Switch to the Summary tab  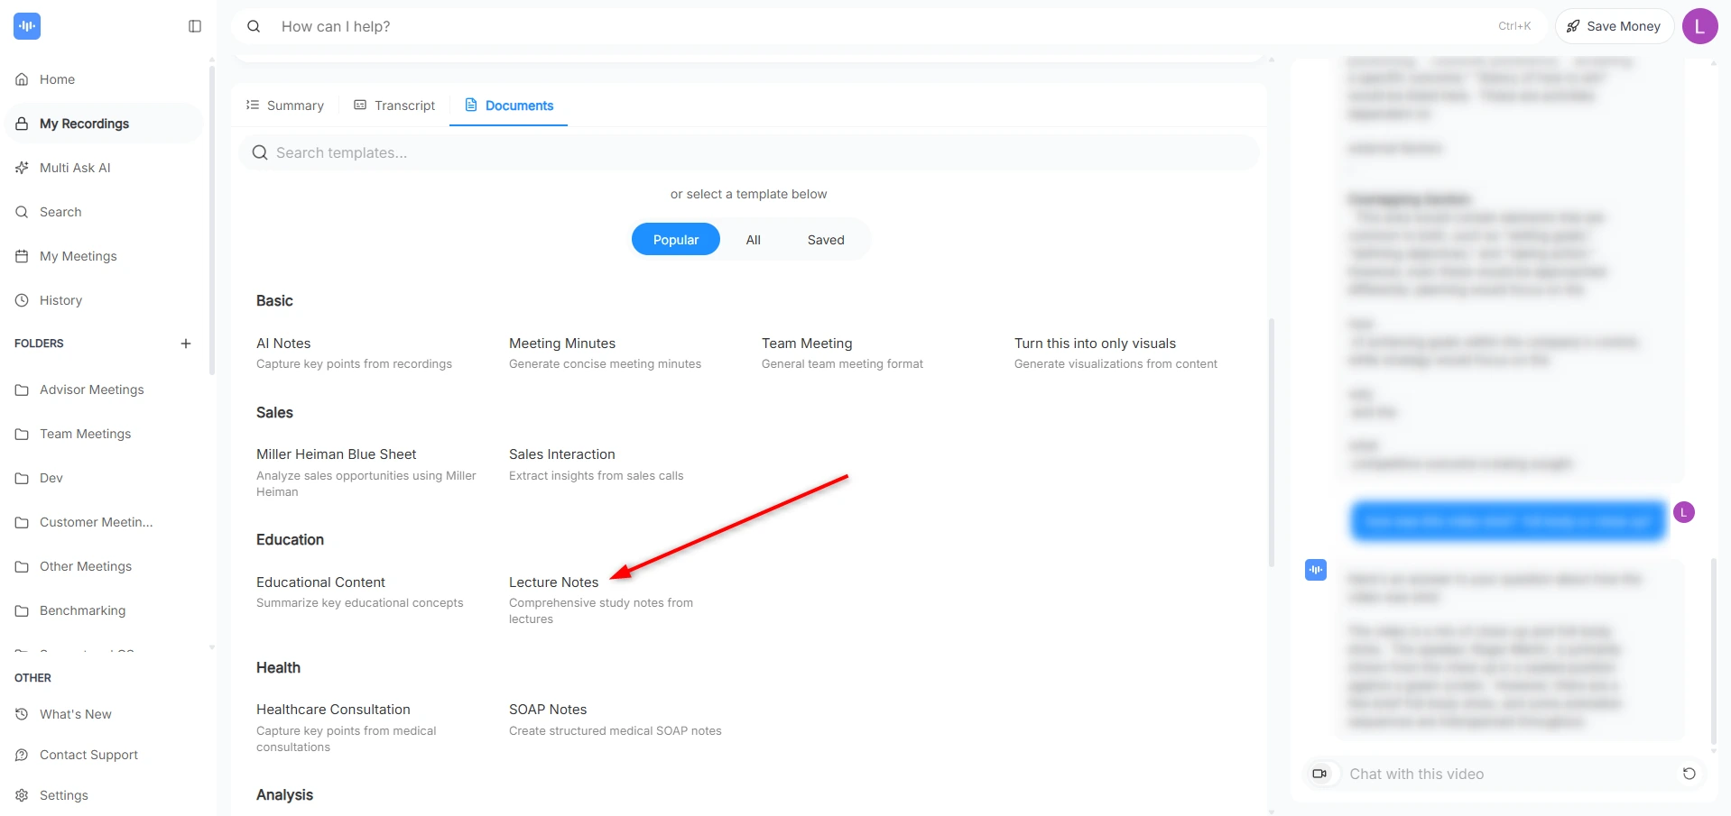285,105
